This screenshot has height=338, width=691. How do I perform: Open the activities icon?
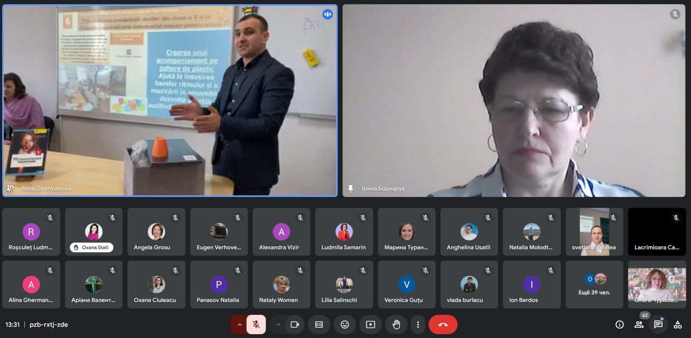coord(678,325)
